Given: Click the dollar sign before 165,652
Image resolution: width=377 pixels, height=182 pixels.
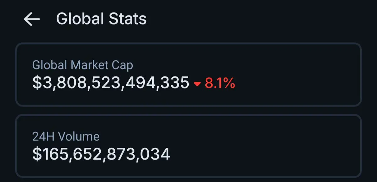Looking at the screenshot, I should coord(37,154).
